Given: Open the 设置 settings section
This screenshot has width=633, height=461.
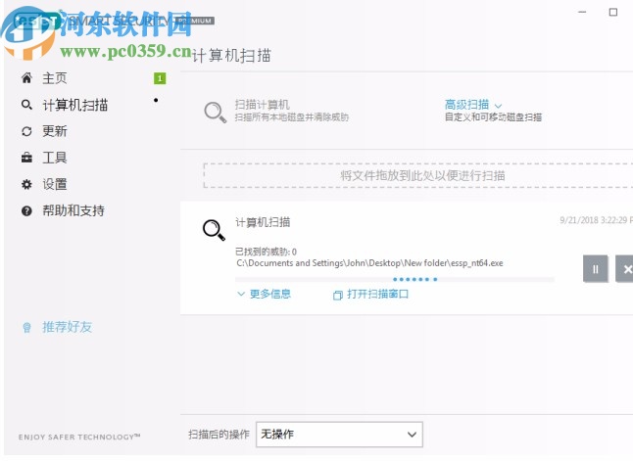Looking at the screenshot, I should (x=55, y=184).
